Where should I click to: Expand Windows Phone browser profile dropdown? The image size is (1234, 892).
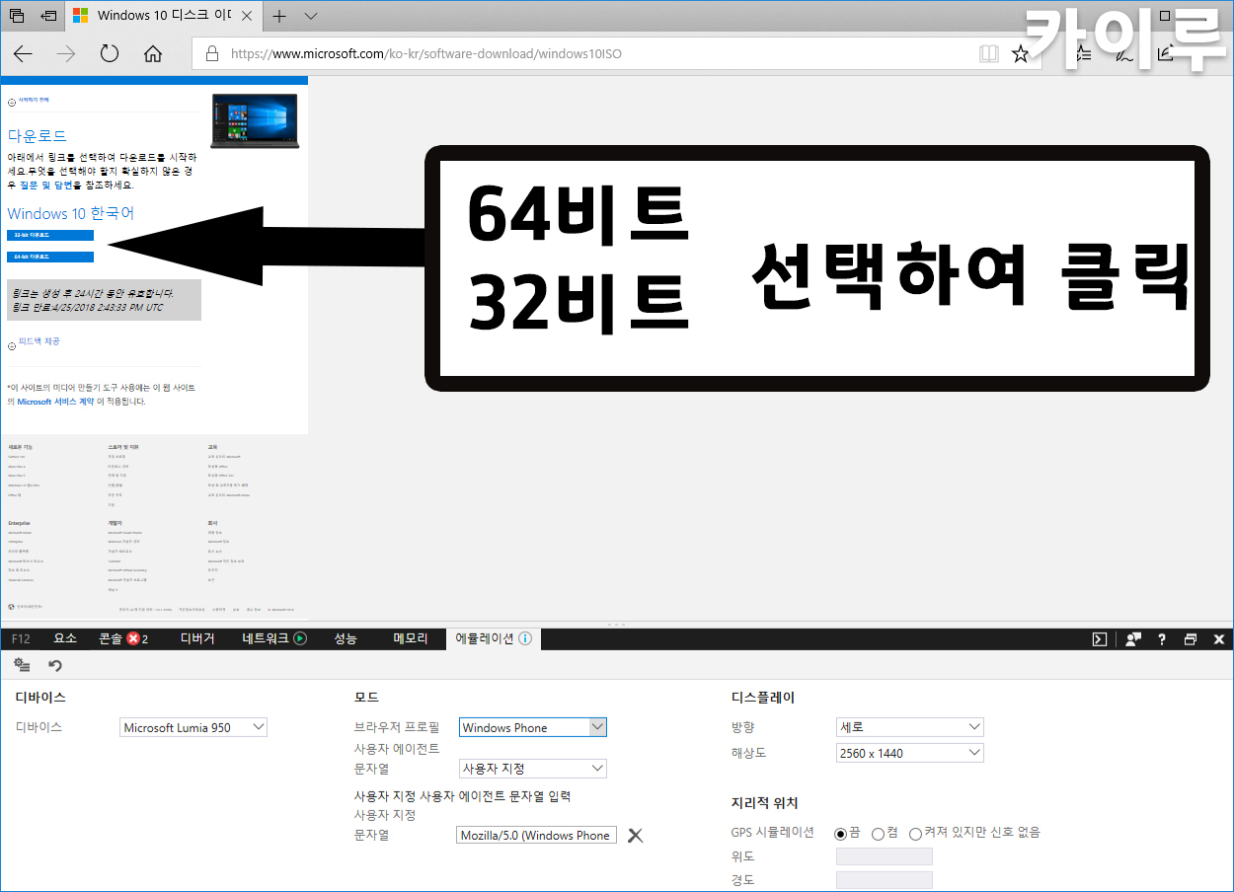pos(533,727)
